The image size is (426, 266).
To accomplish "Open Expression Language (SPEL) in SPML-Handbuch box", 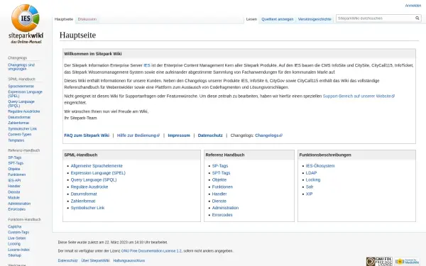I will 98,173.
